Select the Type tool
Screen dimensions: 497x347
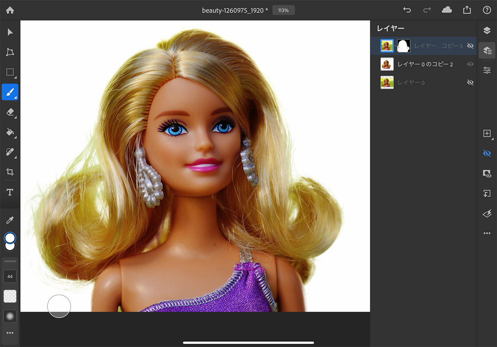point(10,192)
